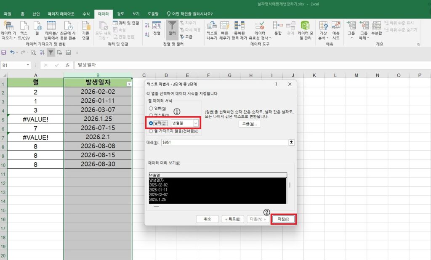This screenshot has width=431, height=260.
Task: Click the 취소 cancel button in wizard
Action: [208, 219]
